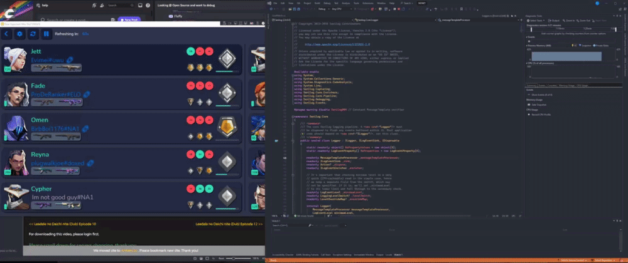
Task: Click Jett's agent portrait
Action: [16, 60]
